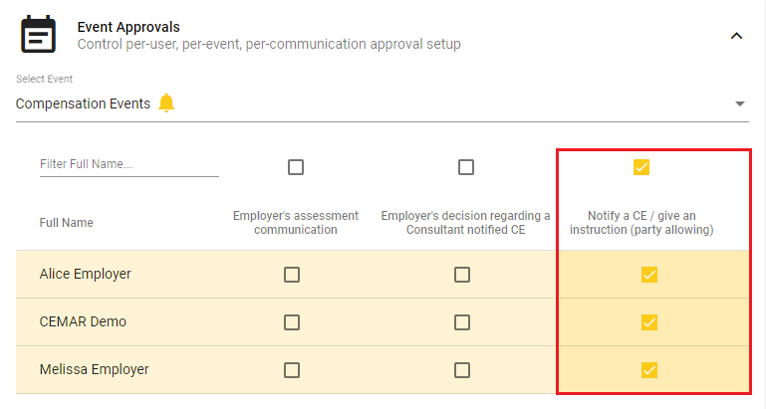Check Alice Employer's assessment communication box
The image size is (766, 409).
tap(292, 275)
